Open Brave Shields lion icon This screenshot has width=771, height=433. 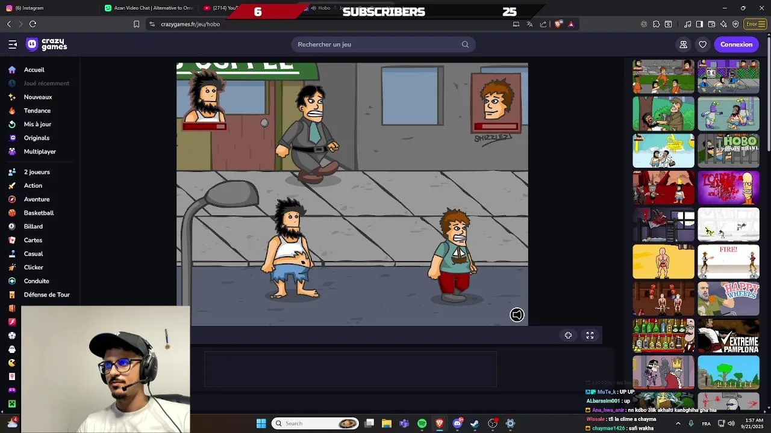coord(558,24)
